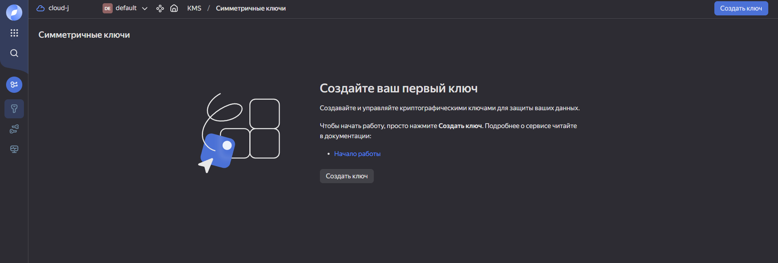Click the gray Создать ключ button
This screenshot has width=778, height=263.
click(x=347, y=176)
